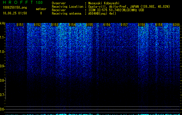Image resolution: width=182 pixels, height=115 pixels.
Task: Click the Receiving antenna field label
Action: pyautogui.click(x=67, y=14)
